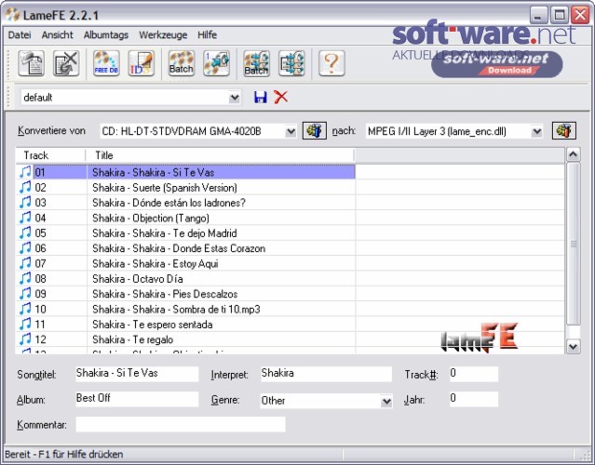Select 'Shakira - Te espero sentada'
The image size is (595, 465).
coord(153,325)
